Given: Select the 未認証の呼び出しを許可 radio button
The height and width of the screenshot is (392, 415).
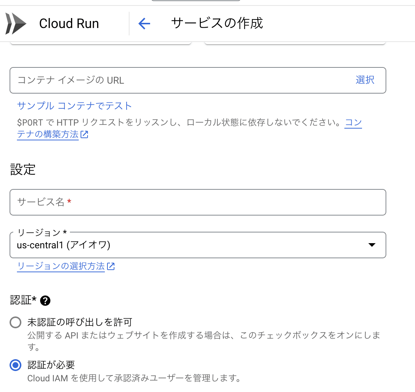Looking at the screenshot, I should [15, 323].
